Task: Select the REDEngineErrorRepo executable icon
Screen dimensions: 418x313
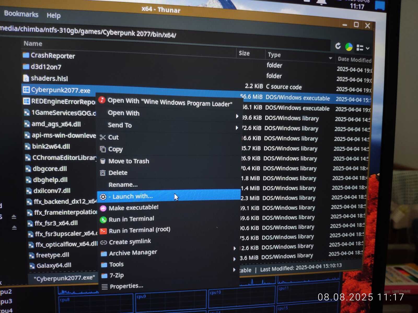Action: 27,101
